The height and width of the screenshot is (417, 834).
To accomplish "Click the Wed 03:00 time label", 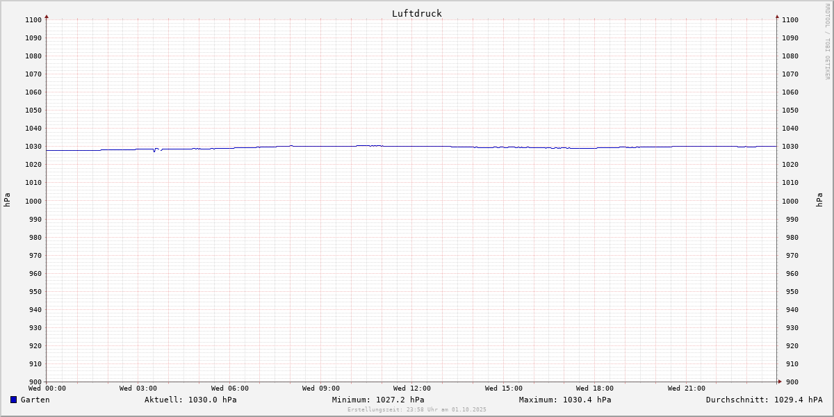I will tap(138, 389).
